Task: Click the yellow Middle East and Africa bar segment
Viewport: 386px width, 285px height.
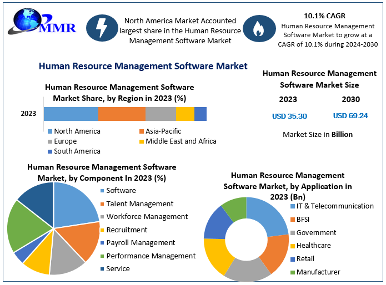Action: click(x=185, y=114)
